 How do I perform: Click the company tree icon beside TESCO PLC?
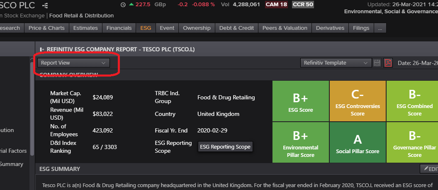point(45,5)
